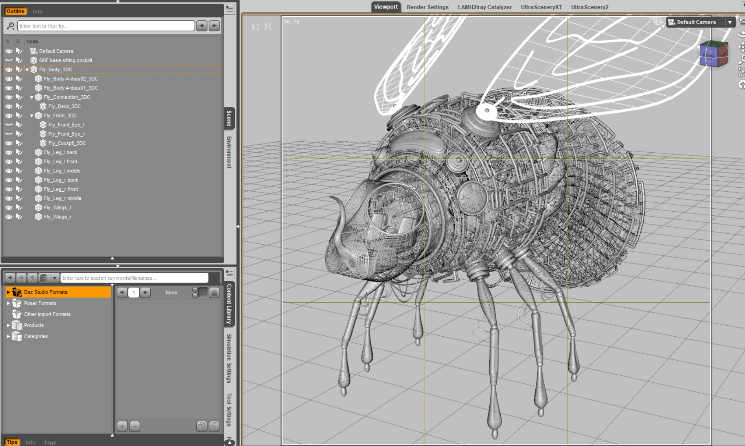Expand the Poser Formats folder
This screenshot has height=446, width=745.
[8, 303]
